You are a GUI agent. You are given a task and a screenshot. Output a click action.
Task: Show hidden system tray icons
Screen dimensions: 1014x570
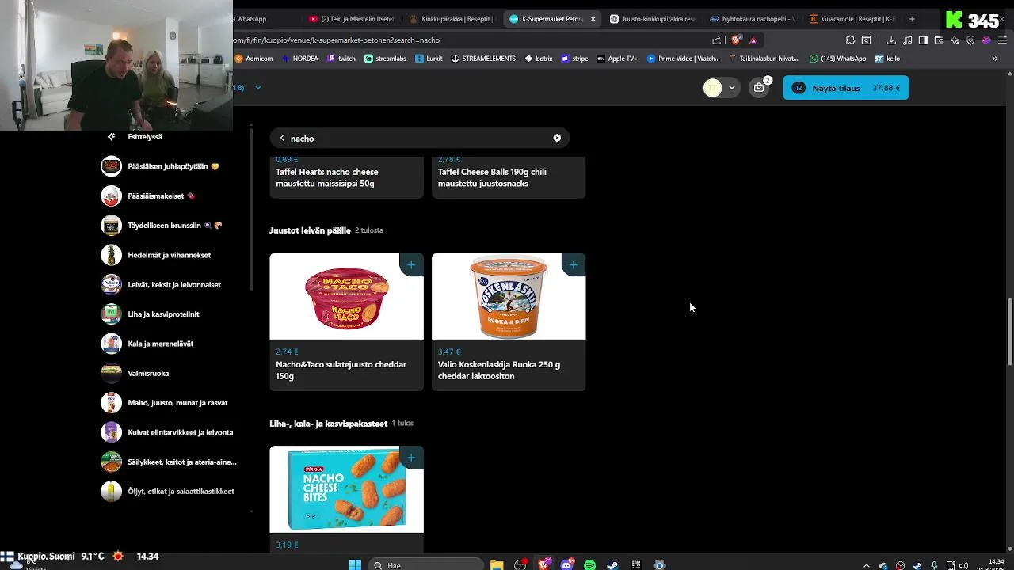pos(866,565)
